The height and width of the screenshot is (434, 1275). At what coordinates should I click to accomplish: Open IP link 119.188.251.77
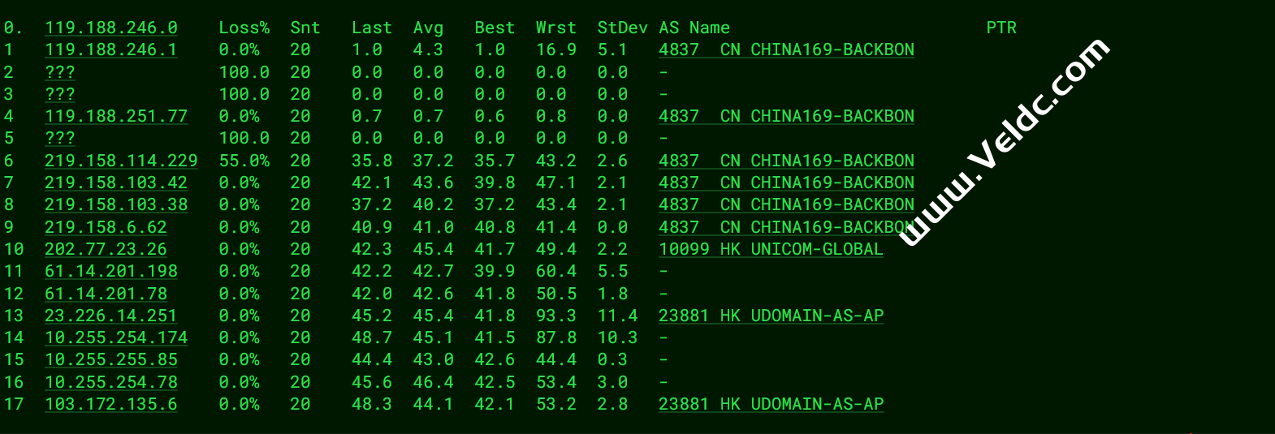[x=116, y=116]
